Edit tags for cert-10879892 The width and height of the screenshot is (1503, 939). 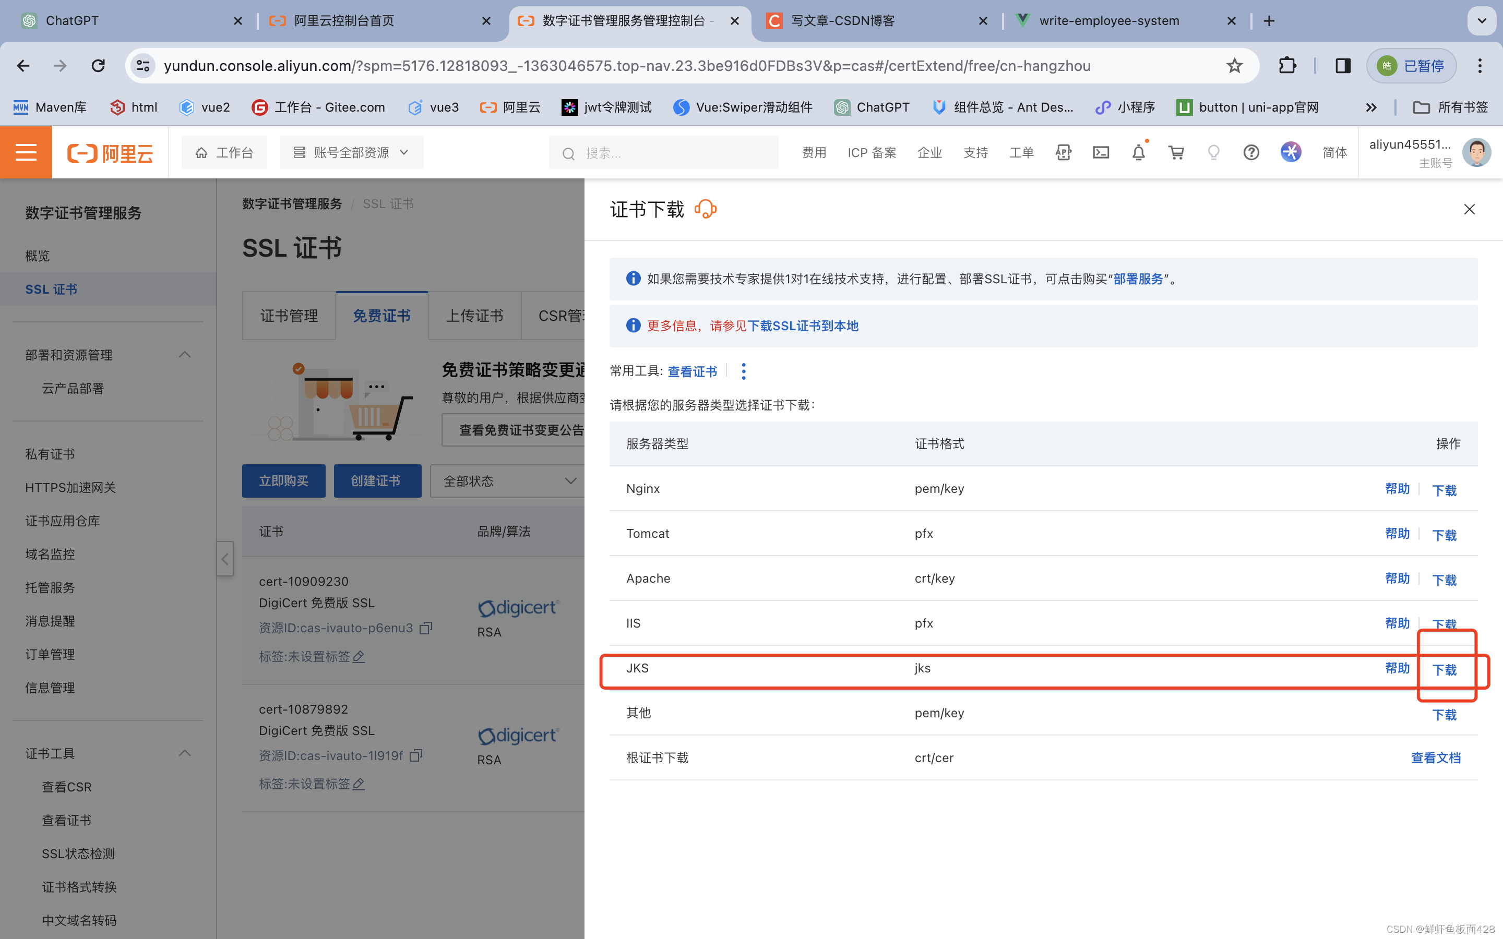[x=359, y=784]
